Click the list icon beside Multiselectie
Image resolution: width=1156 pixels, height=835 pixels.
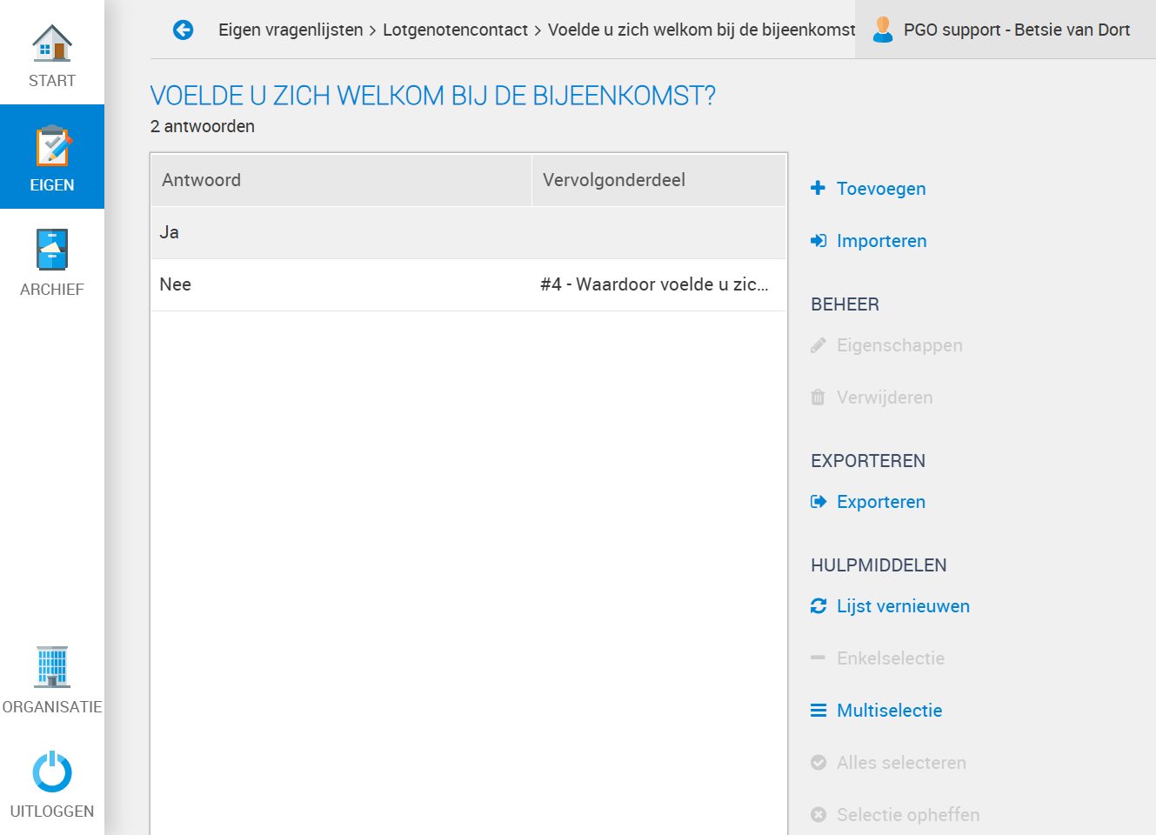[819, 711]
